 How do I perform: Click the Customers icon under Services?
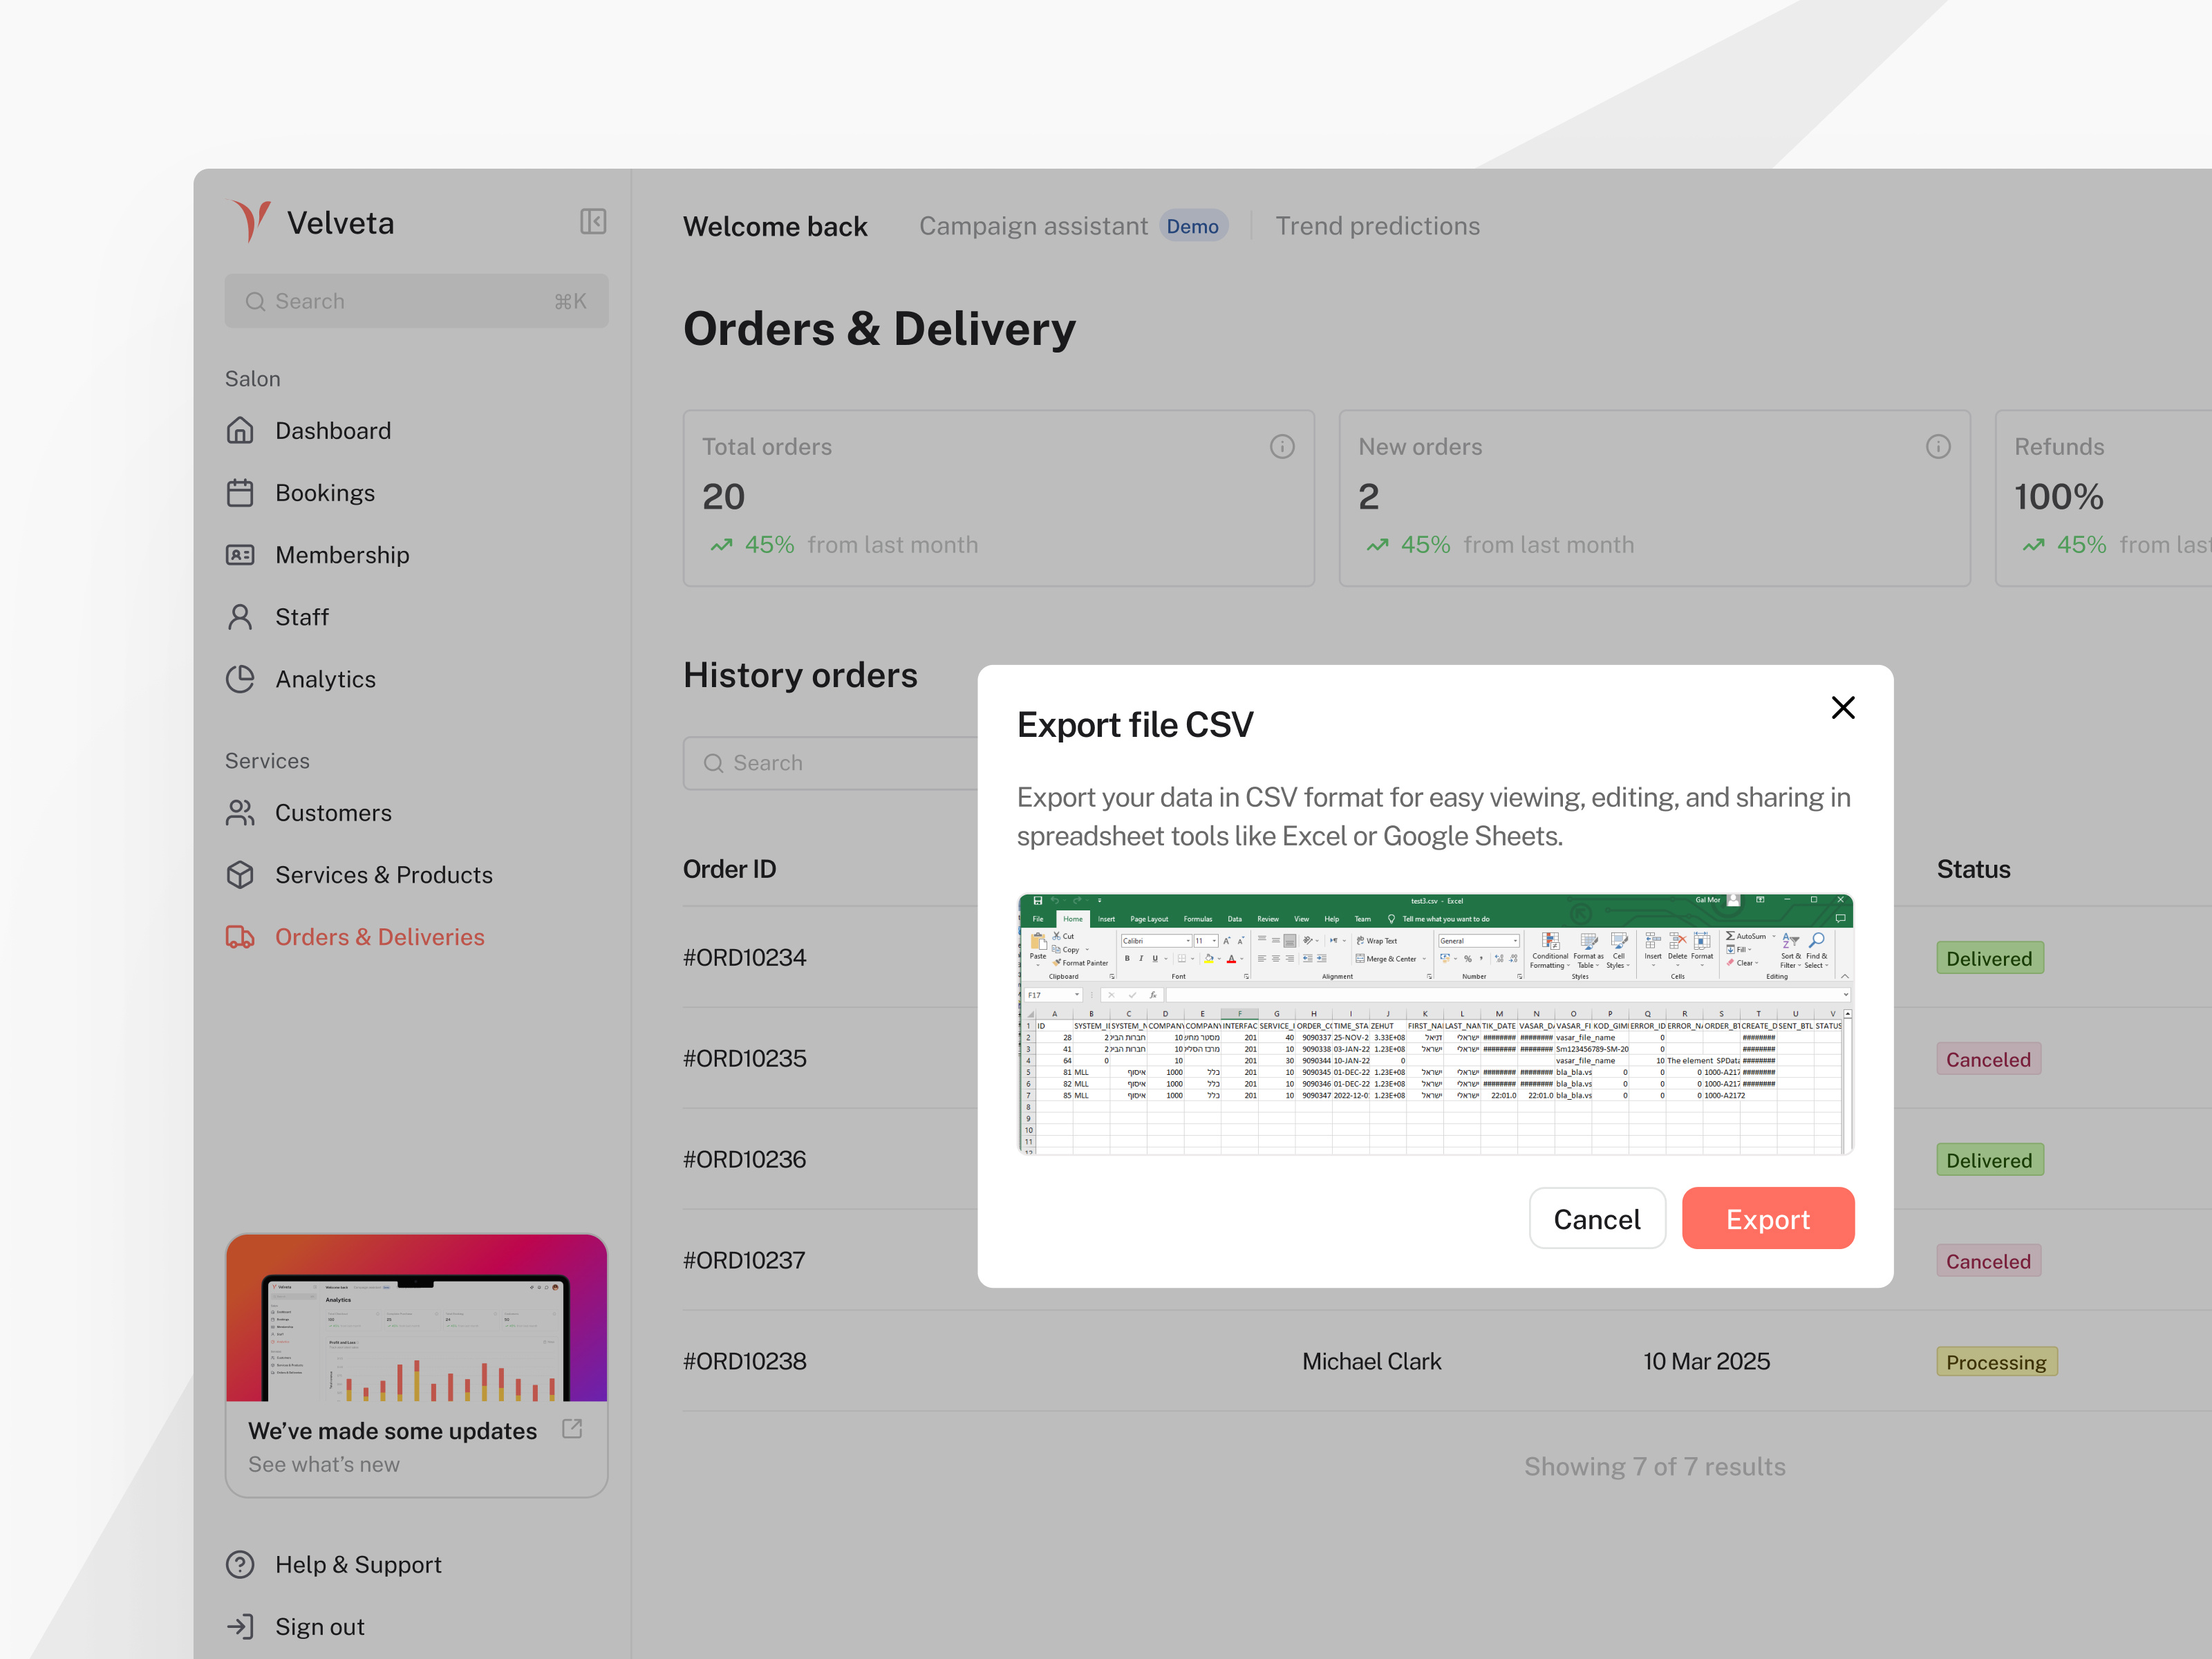(241, 812)
